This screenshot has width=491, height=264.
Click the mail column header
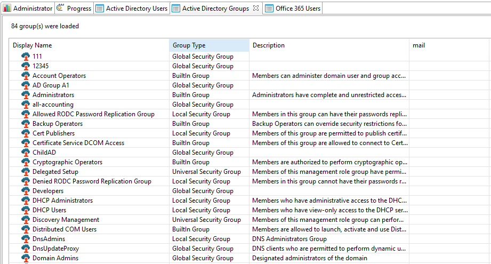(418, 45)
